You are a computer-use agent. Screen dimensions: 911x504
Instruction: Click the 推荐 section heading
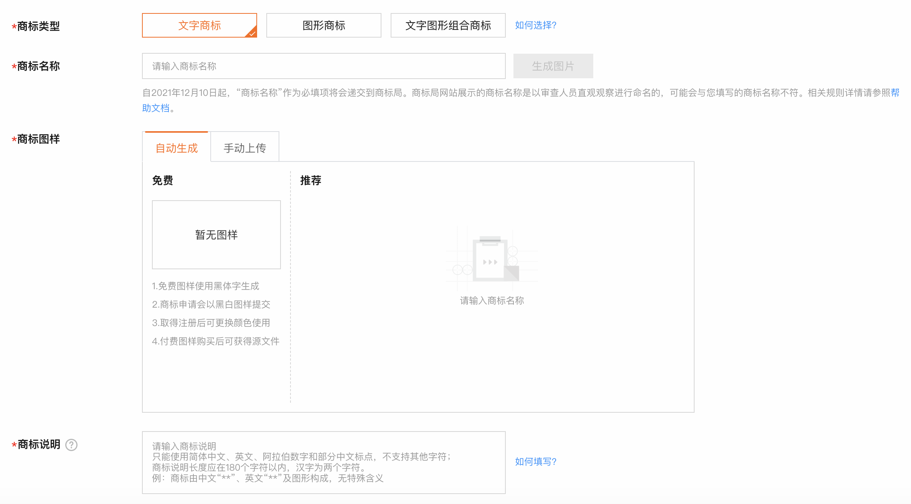(x=310, y=180)
